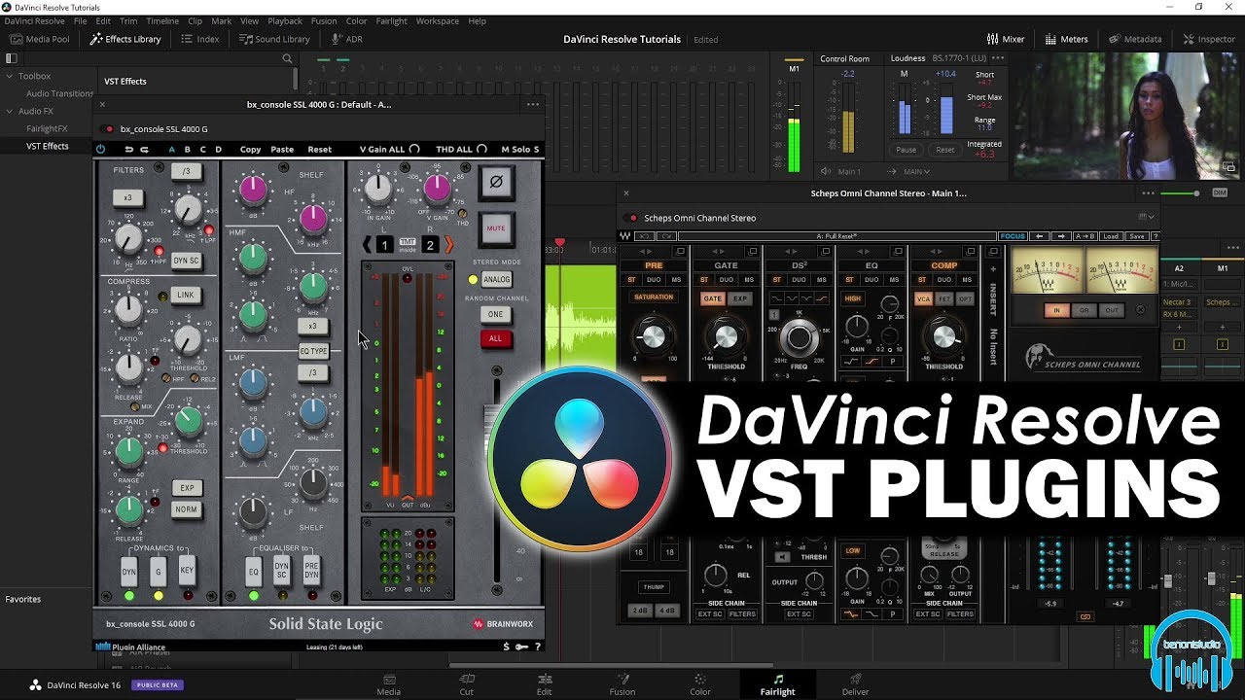Collapse the Toolbox tree section
Image resolution: width=1245 pixels, height=700 pixels.
coord(10,76)
